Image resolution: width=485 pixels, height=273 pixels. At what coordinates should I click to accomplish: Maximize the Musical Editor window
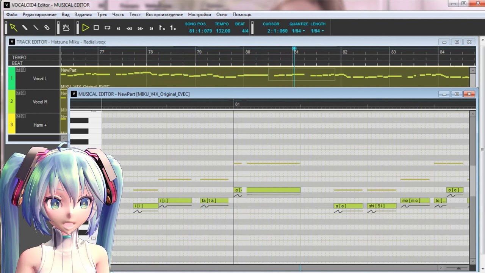(x=457, y=94)
